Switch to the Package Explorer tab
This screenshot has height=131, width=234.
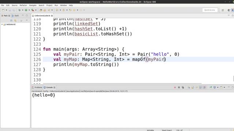(5, 16)
